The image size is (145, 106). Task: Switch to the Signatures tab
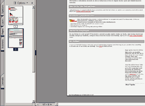[3, 9]
